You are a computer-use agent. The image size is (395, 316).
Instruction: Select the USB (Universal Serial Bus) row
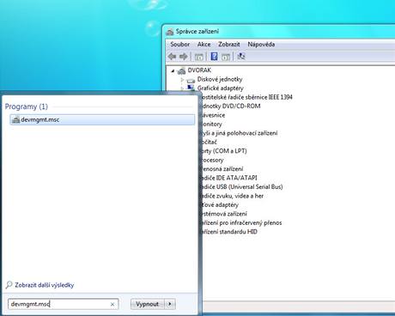click(241, 187)
